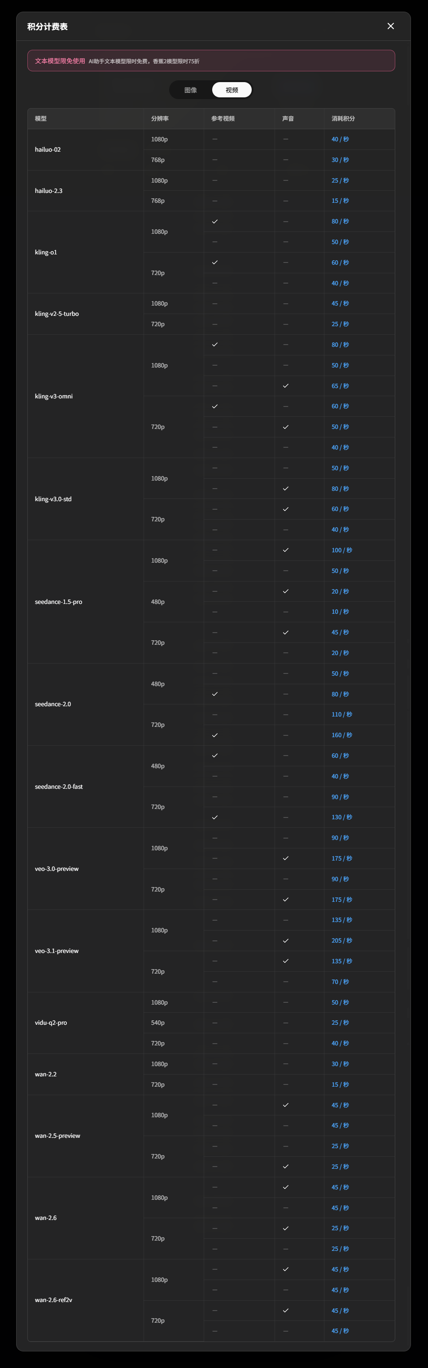Click seedance-2.0-fast 130 / 秒 reference checkmark

pyautogui.click(x=214, y=817)
